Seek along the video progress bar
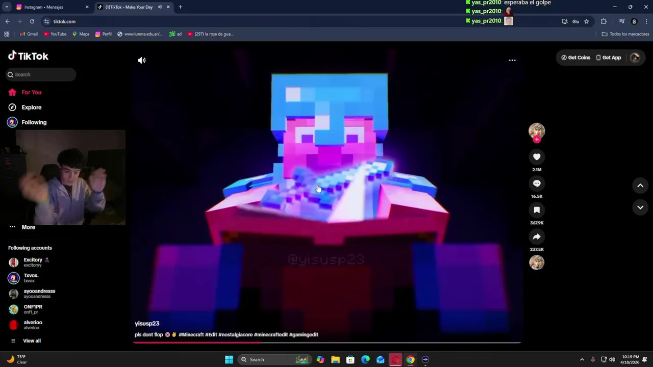The height and width of the screenshot is (367, 653). coord(327,343)
